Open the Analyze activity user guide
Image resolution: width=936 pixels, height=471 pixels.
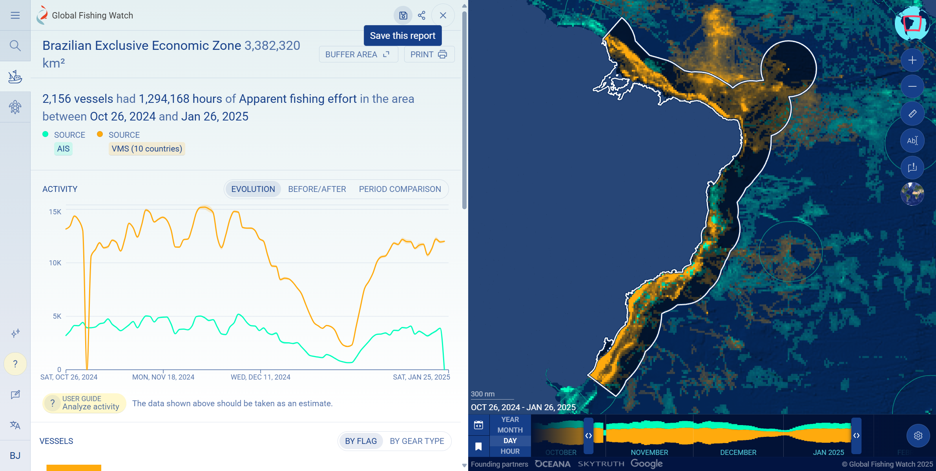pos(84,403)
